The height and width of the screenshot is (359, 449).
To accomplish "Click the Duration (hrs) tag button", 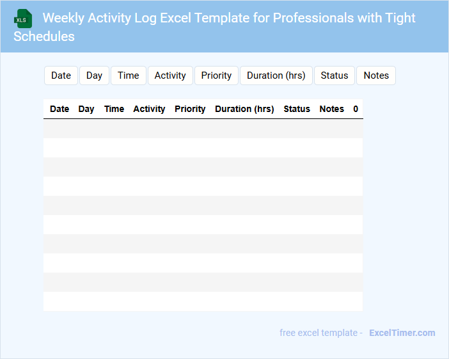I will click(x=276, y=76).
